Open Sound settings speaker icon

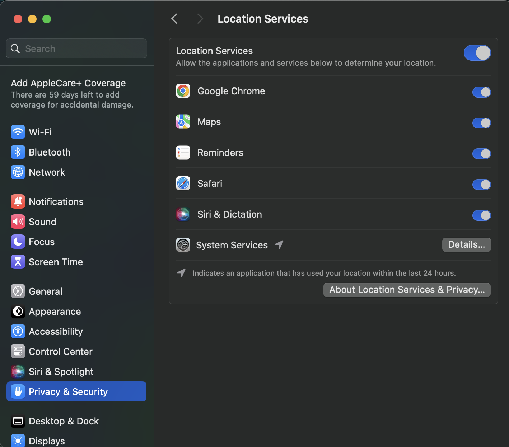(18, 222)
